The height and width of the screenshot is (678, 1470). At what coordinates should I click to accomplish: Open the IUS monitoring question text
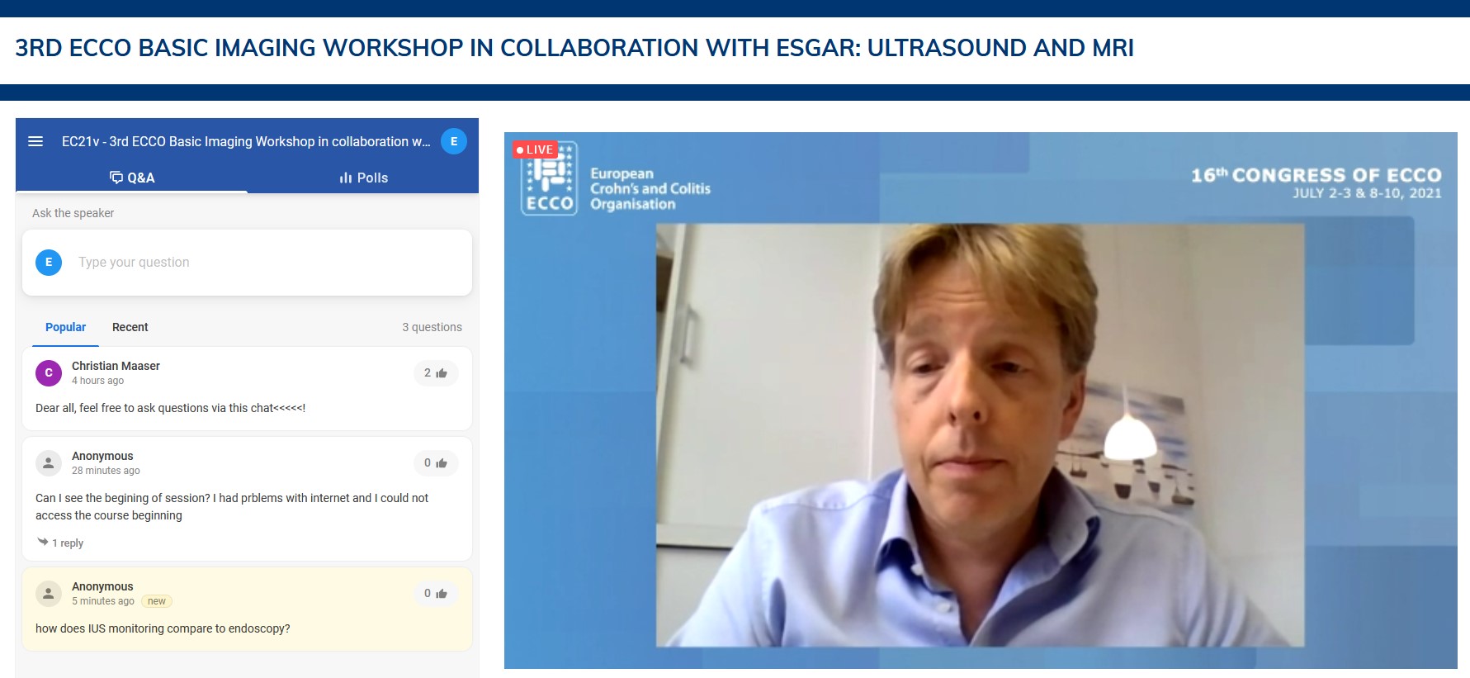tap(163, 628)
